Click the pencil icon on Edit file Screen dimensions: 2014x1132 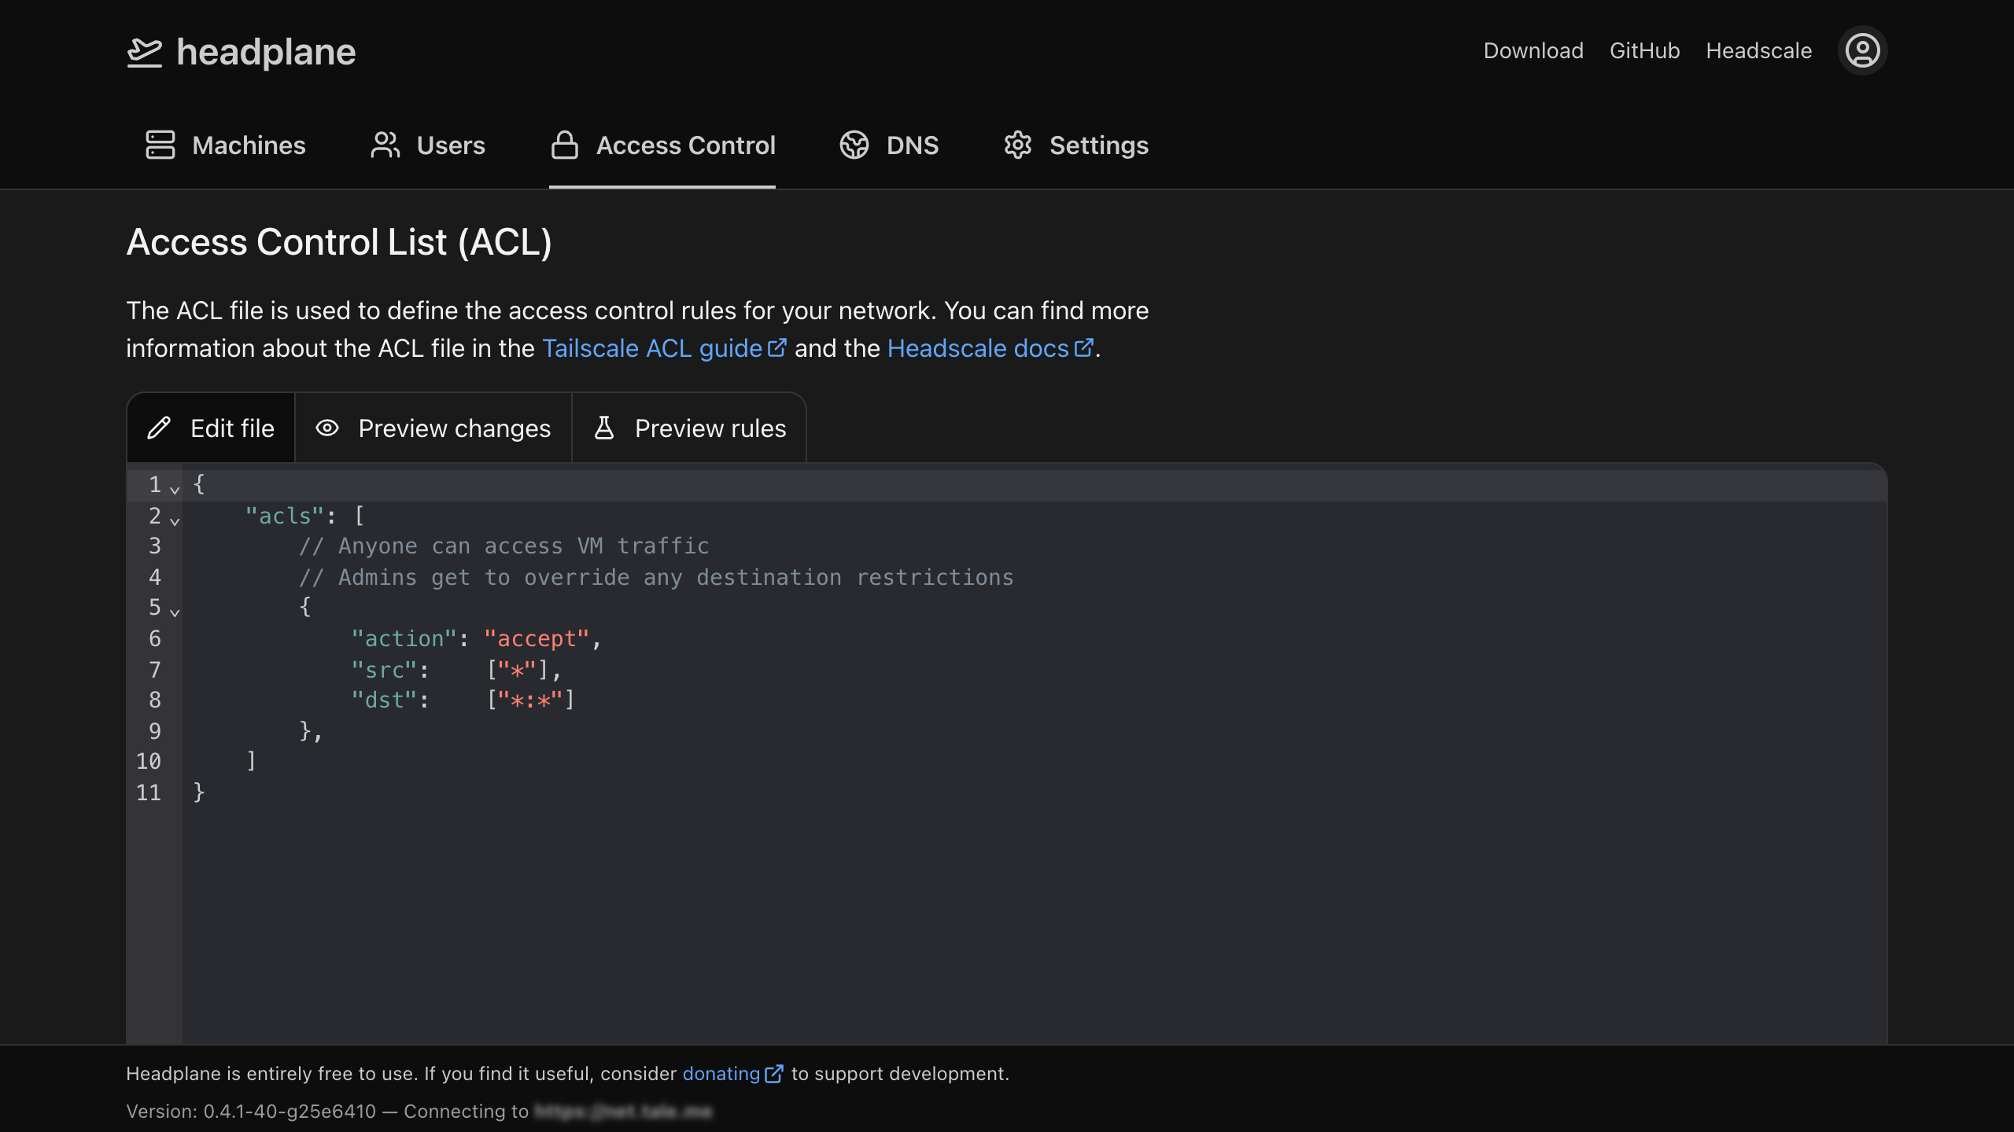click(x=159, y=428)
